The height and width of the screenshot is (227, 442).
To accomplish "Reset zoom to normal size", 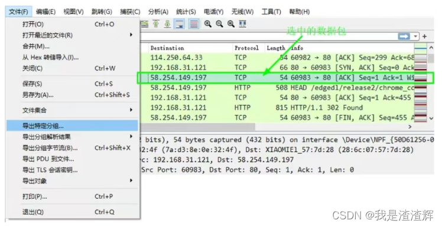I will pos(231,24).
